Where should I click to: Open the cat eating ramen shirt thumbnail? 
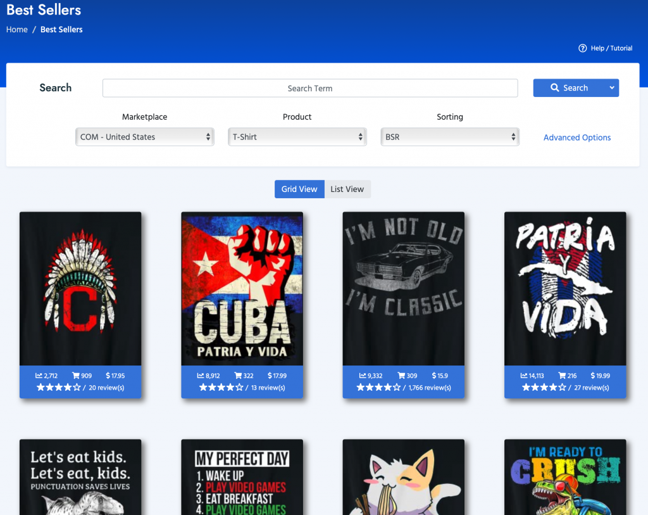coord(404,477)
